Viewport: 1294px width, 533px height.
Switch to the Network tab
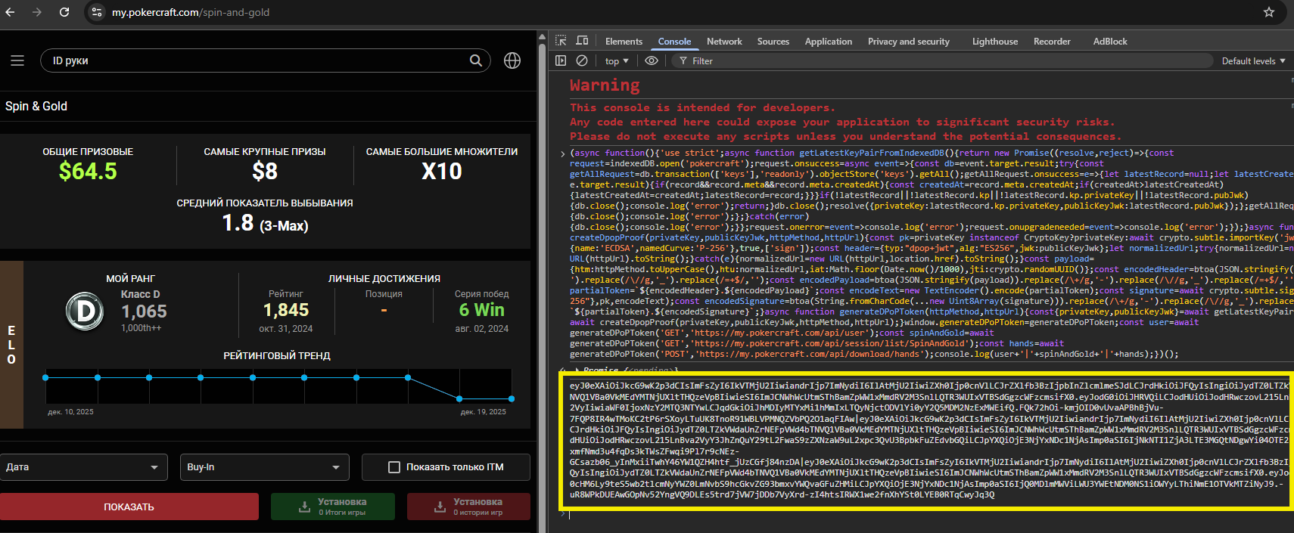[x=724, y=42]
